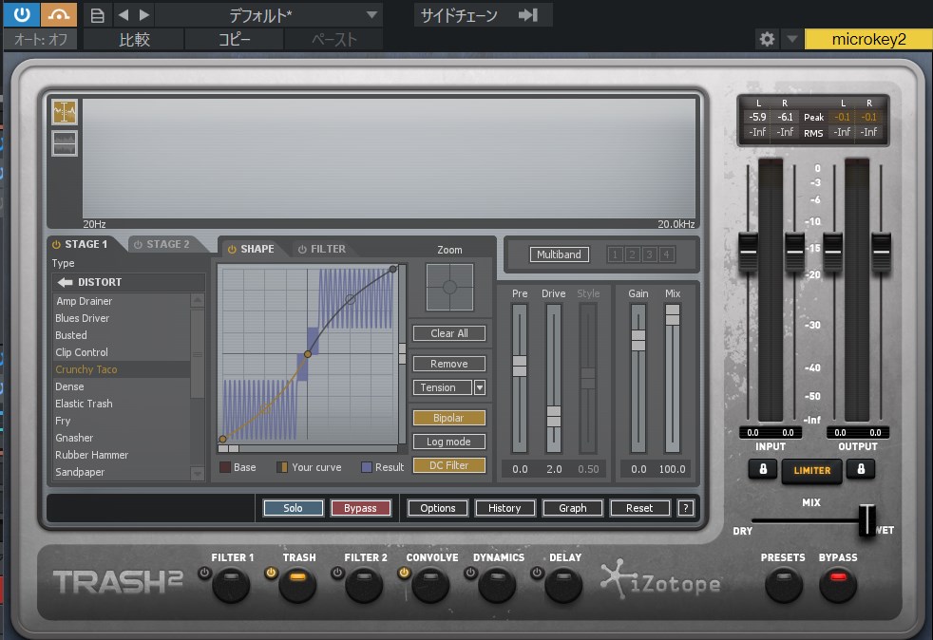Viewport: 933px width, 640px height.
Task: Toggle the Bipolar curve mode
Action: click(x=448, y=418)
